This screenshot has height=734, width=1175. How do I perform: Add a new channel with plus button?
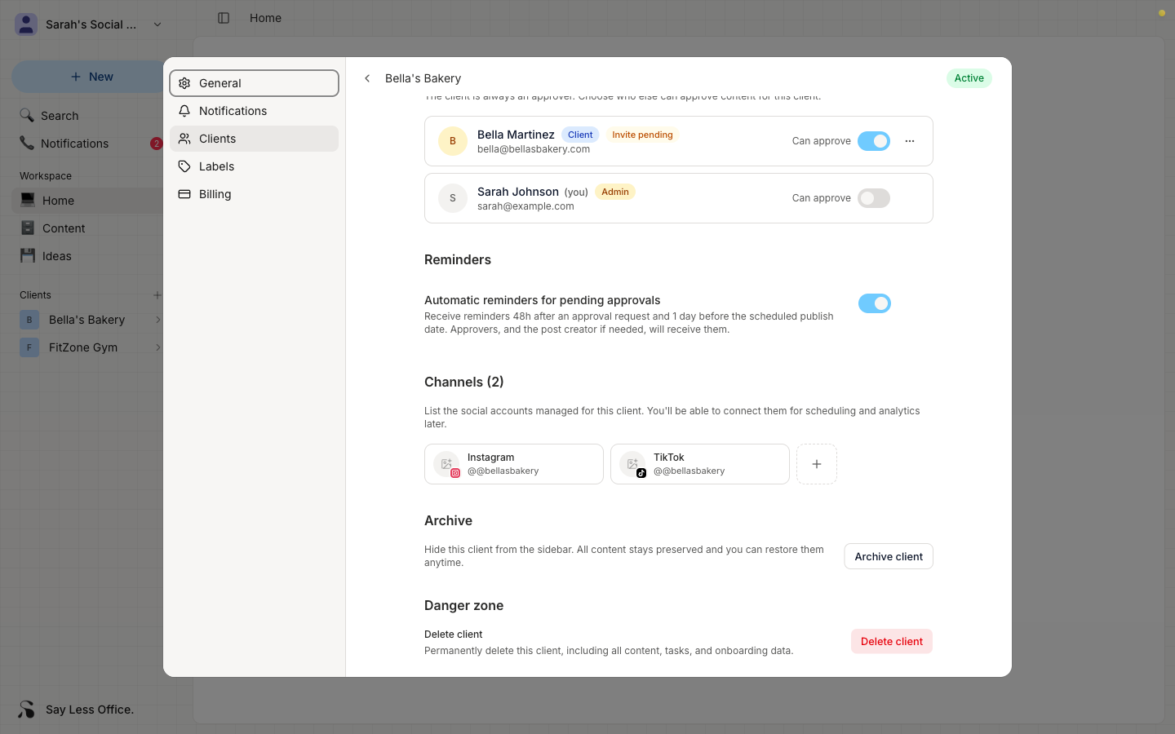[817, 464]
